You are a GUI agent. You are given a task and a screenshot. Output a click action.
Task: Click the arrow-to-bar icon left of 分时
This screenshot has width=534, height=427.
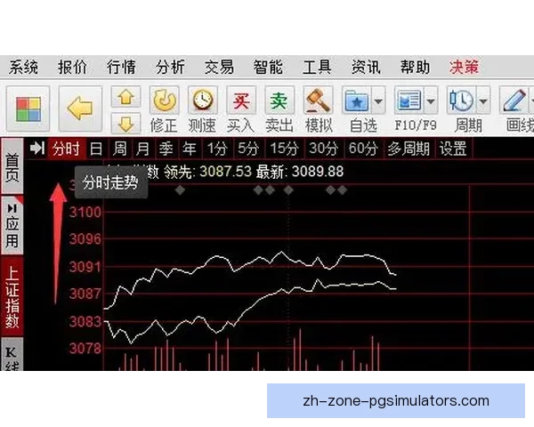coord(36,149)
